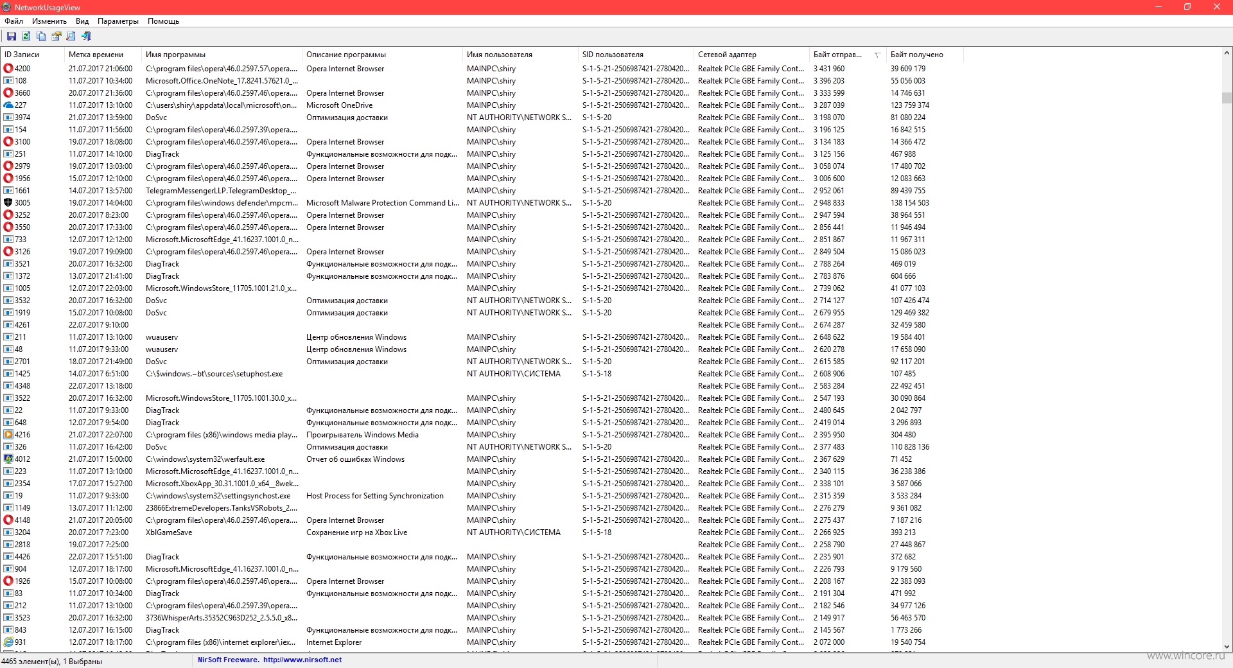Click the OneDrive cloud icon of record 227
1233x668 pixels.
click(8, 105)
